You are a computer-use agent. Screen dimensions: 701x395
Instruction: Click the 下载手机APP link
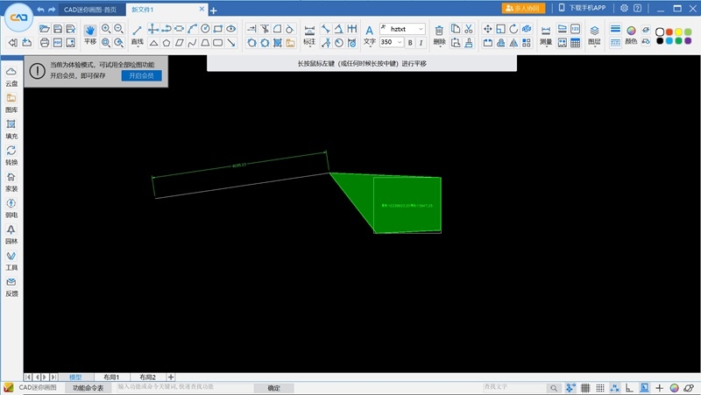pos(583,8)
